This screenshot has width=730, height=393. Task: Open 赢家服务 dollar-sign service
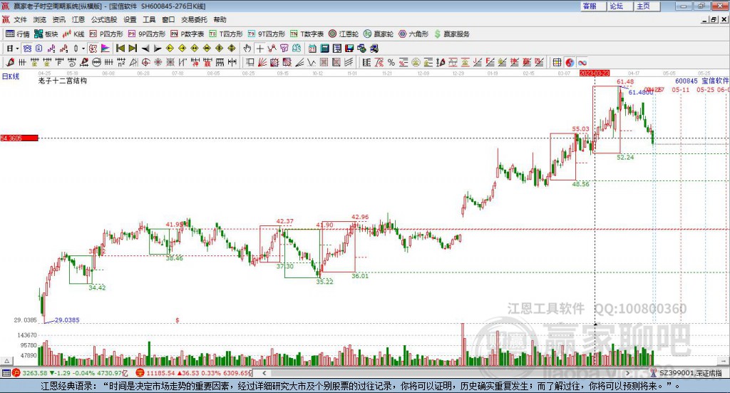coord(451,34)
